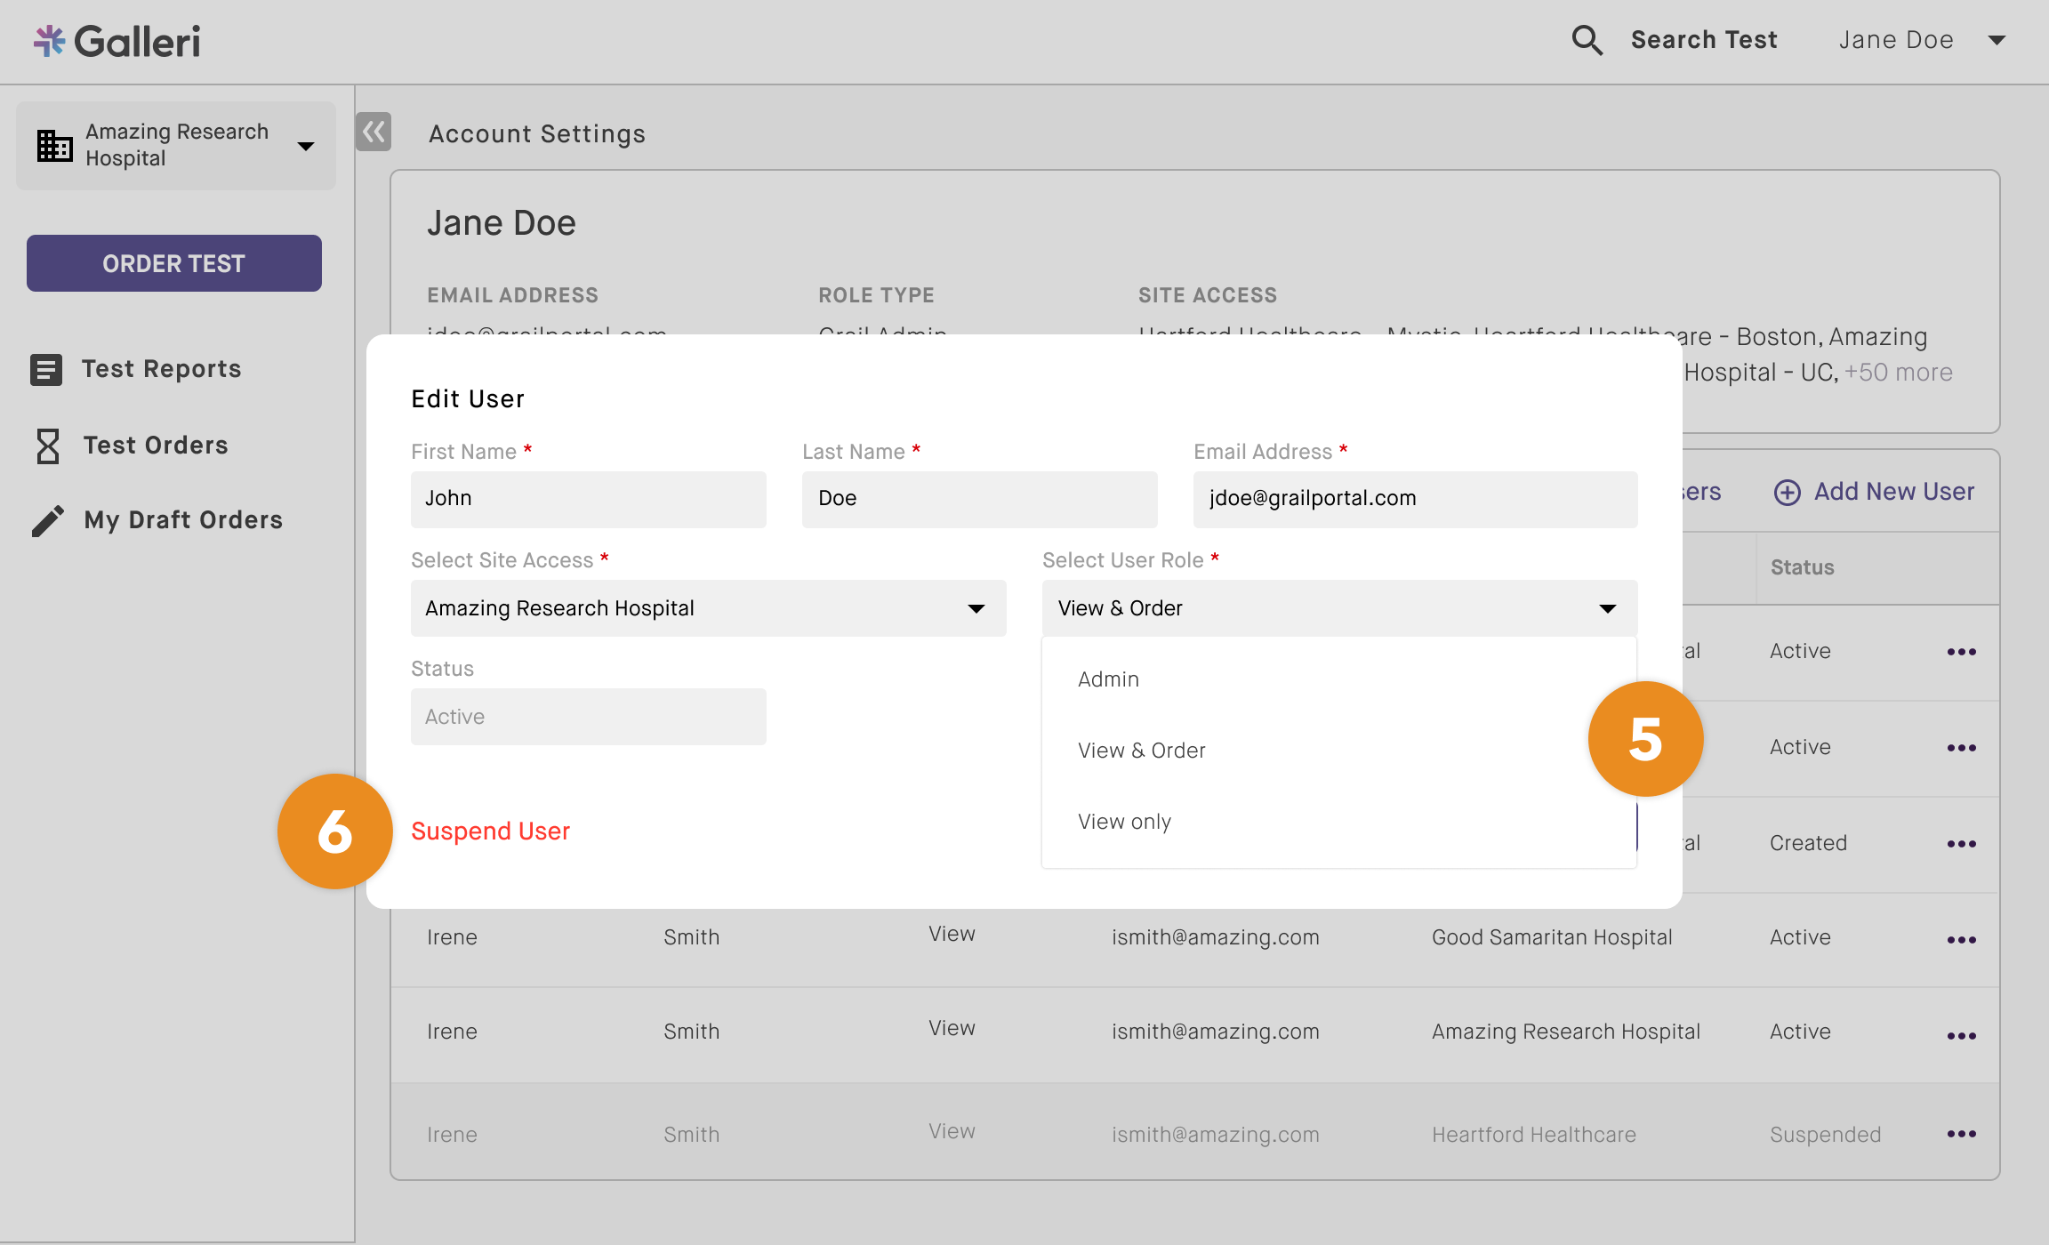Open the three-dot menu for the Created user row

pos(1961,844)
